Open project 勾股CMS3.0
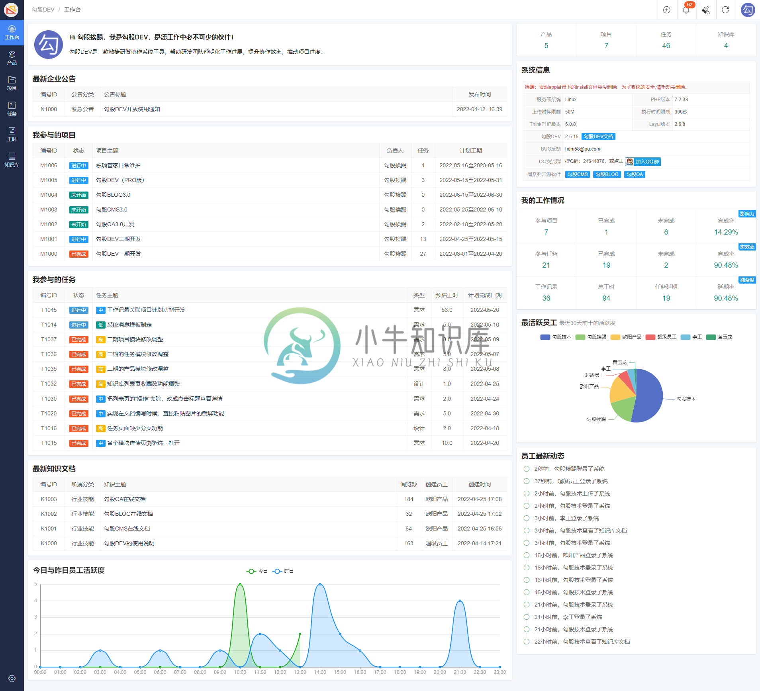This screenshot has width=760, height=691. pyautogui.click(x=112, y=209)
